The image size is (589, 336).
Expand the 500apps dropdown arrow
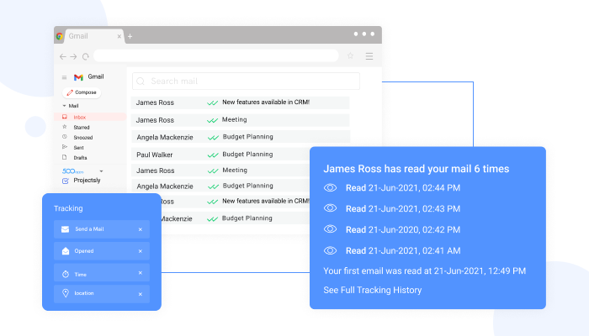(x=101, y=171)
